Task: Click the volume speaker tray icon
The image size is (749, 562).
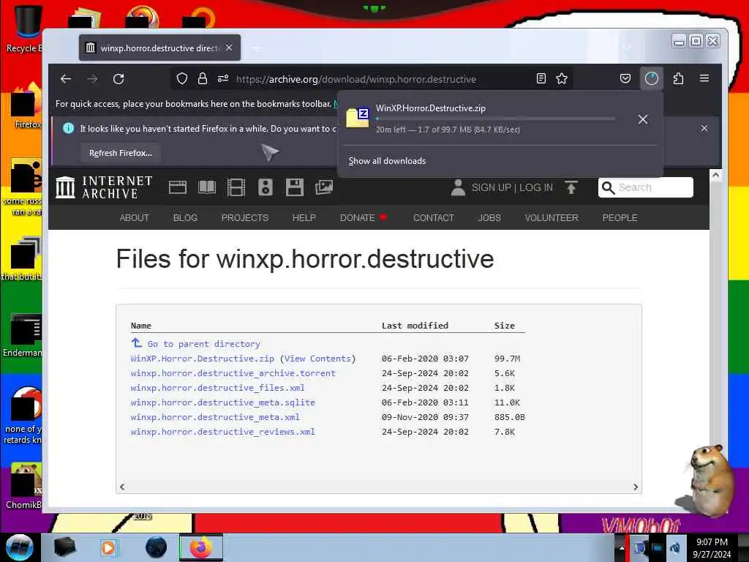Action: [675, 549]
